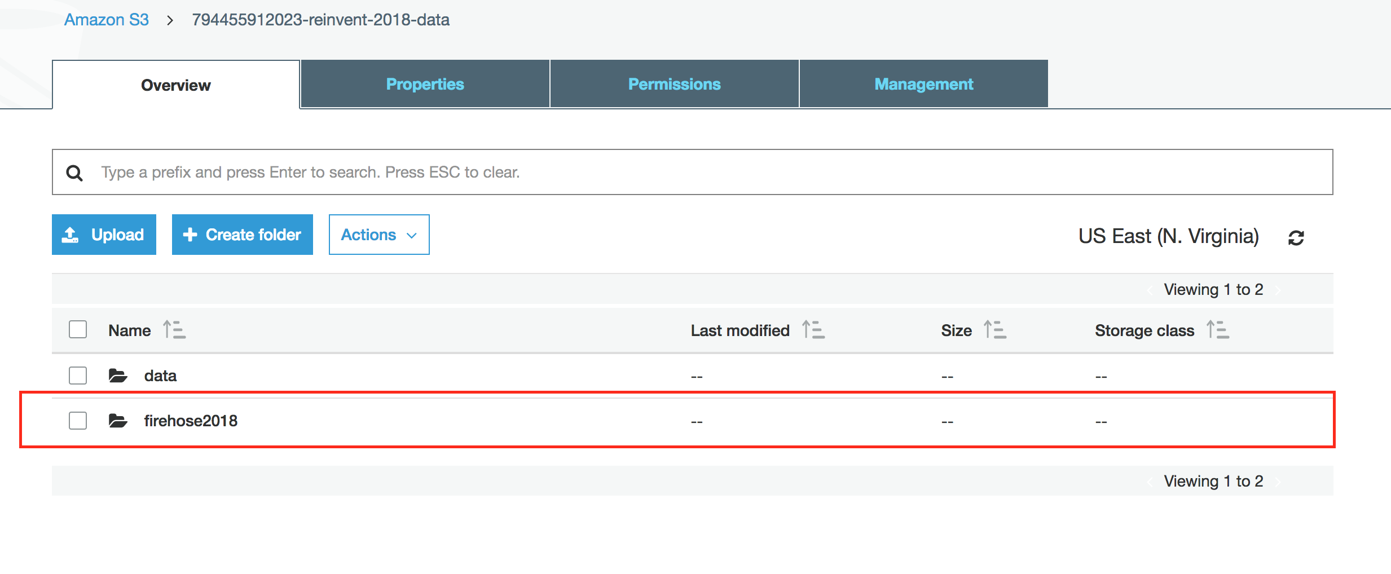The width and height of the screenshot is (1391, 574).
Task: Click the Create folder button
Action: click(243, 235)
